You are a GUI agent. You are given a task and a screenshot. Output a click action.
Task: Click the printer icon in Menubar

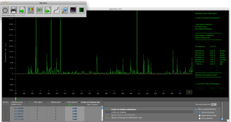tap(14, 10)
